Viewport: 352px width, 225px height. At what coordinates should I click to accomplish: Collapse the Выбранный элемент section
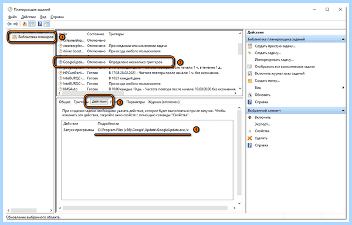343,110
